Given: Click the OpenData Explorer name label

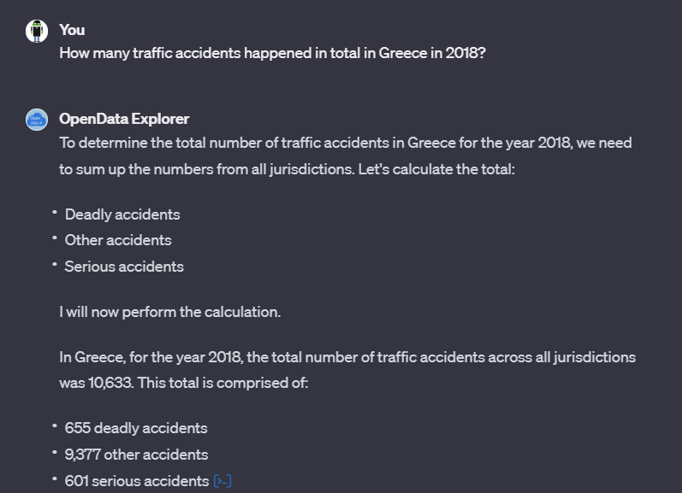Looking at the screenshot, I should [x=124, y=119].
